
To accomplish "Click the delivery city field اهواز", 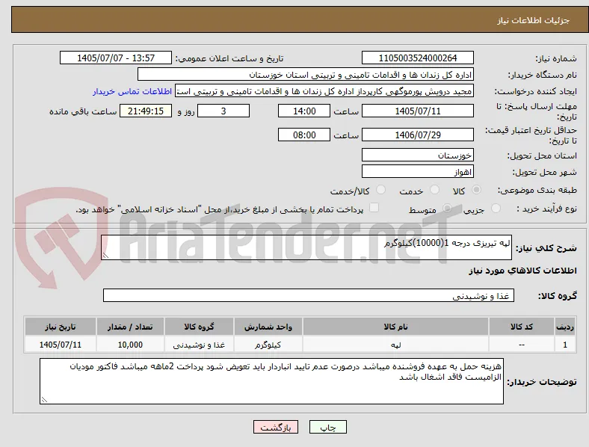I will coord(418,172).
